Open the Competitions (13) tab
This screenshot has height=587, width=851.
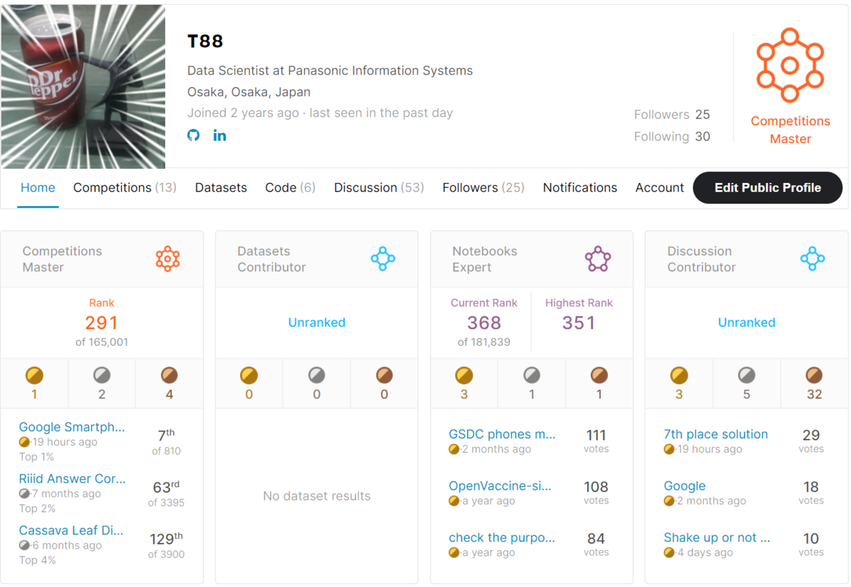click(x=125, y=188)
